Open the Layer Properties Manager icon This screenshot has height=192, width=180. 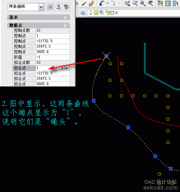83,13
